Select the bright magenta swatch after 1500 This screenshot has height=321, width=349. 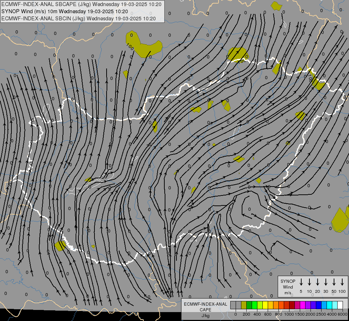303,305
